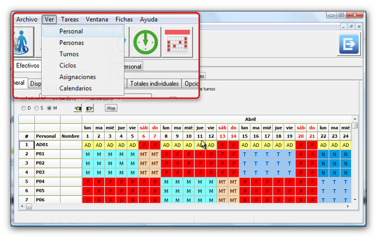The width and height of the screenshot is (377, 237).
Task: Choose Personal from the Ver menu
Action: click(x=71, y=31)
